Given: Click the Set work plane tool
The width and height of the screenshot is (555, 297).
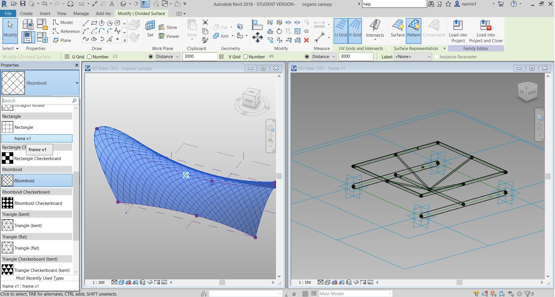Looking at the screenshot, I should click(x=150, y=29).
